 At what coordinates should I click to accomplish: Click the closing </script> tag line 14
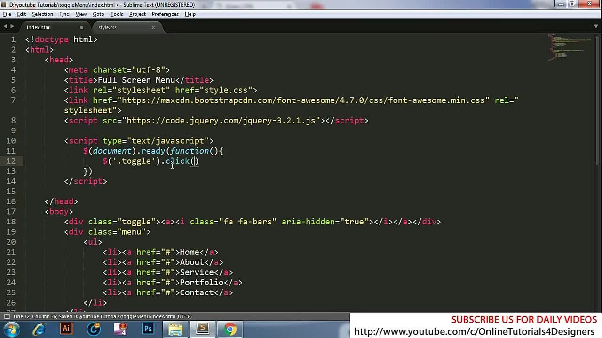pyautogui.click(x=86, y=181)
